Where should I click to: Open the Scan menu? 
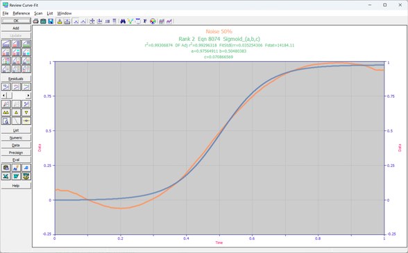click(x=38, y=13)
